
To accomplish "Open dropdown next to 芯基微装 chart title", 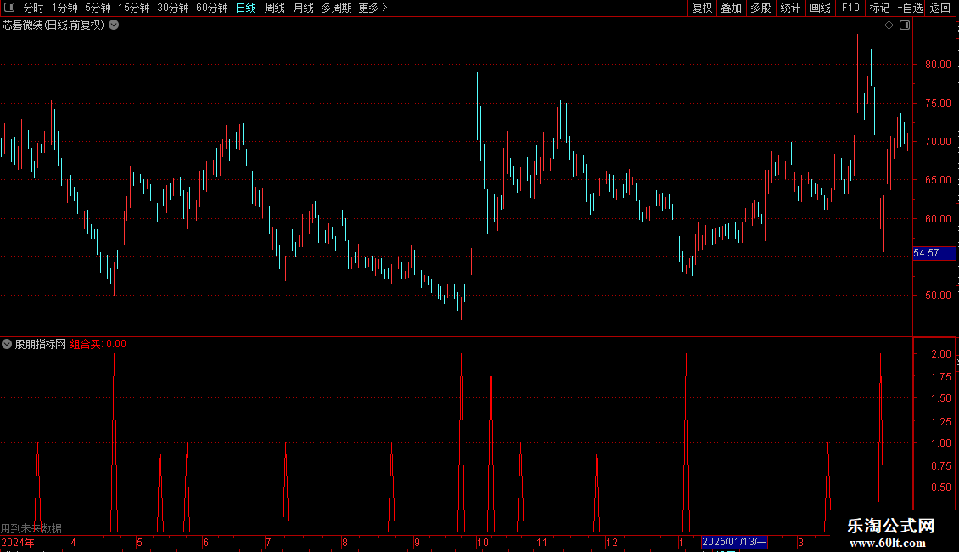I will (114, 25).
